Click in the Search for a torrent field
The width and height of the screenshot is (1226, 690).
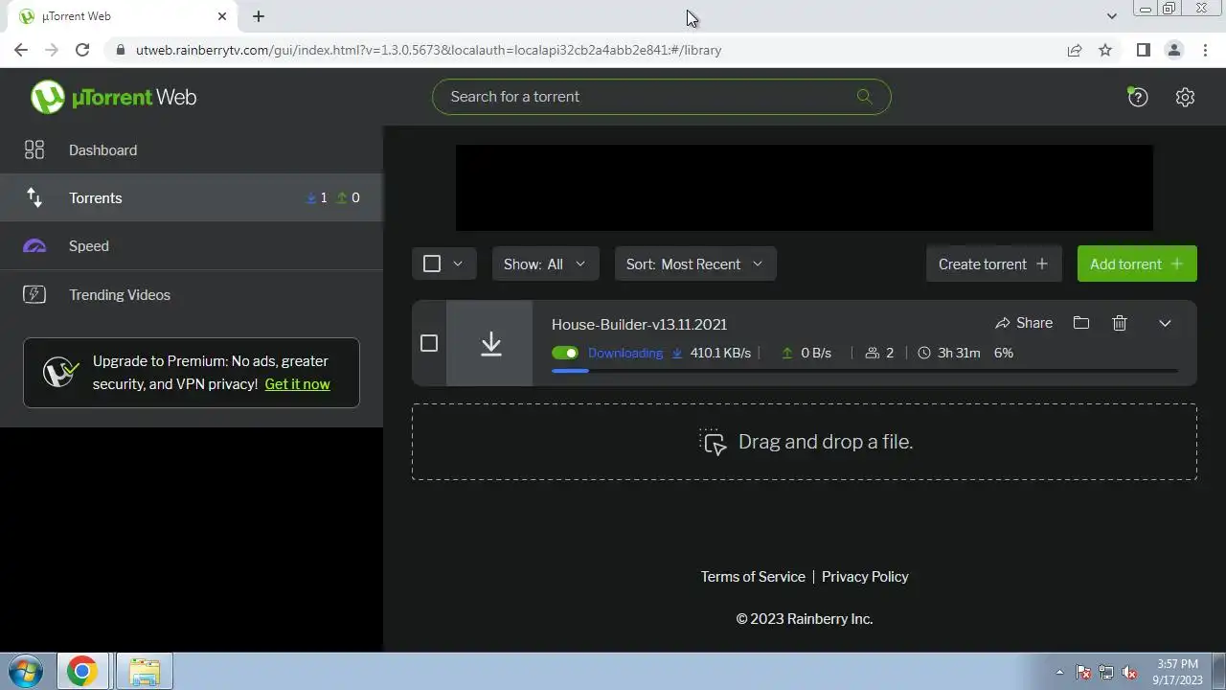(661, 97)
